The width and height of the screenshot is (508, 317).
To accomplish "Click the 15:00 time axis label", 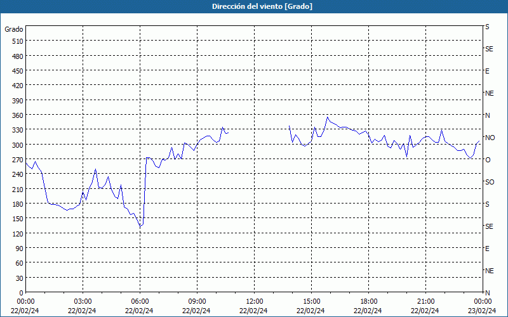I will click(311, 302).
